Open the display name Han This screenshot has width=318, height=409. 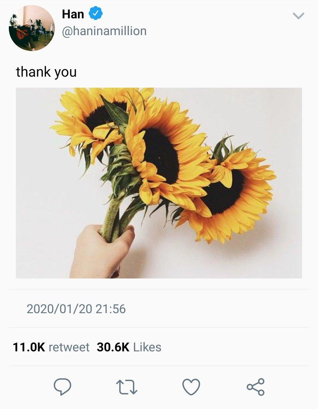click(x=73, y=14)
